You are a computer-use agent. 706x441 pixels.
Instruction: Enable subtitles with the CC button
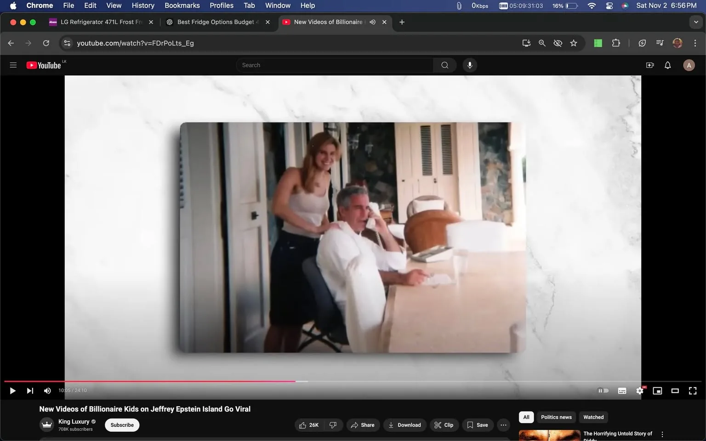(x=621, y=390)
